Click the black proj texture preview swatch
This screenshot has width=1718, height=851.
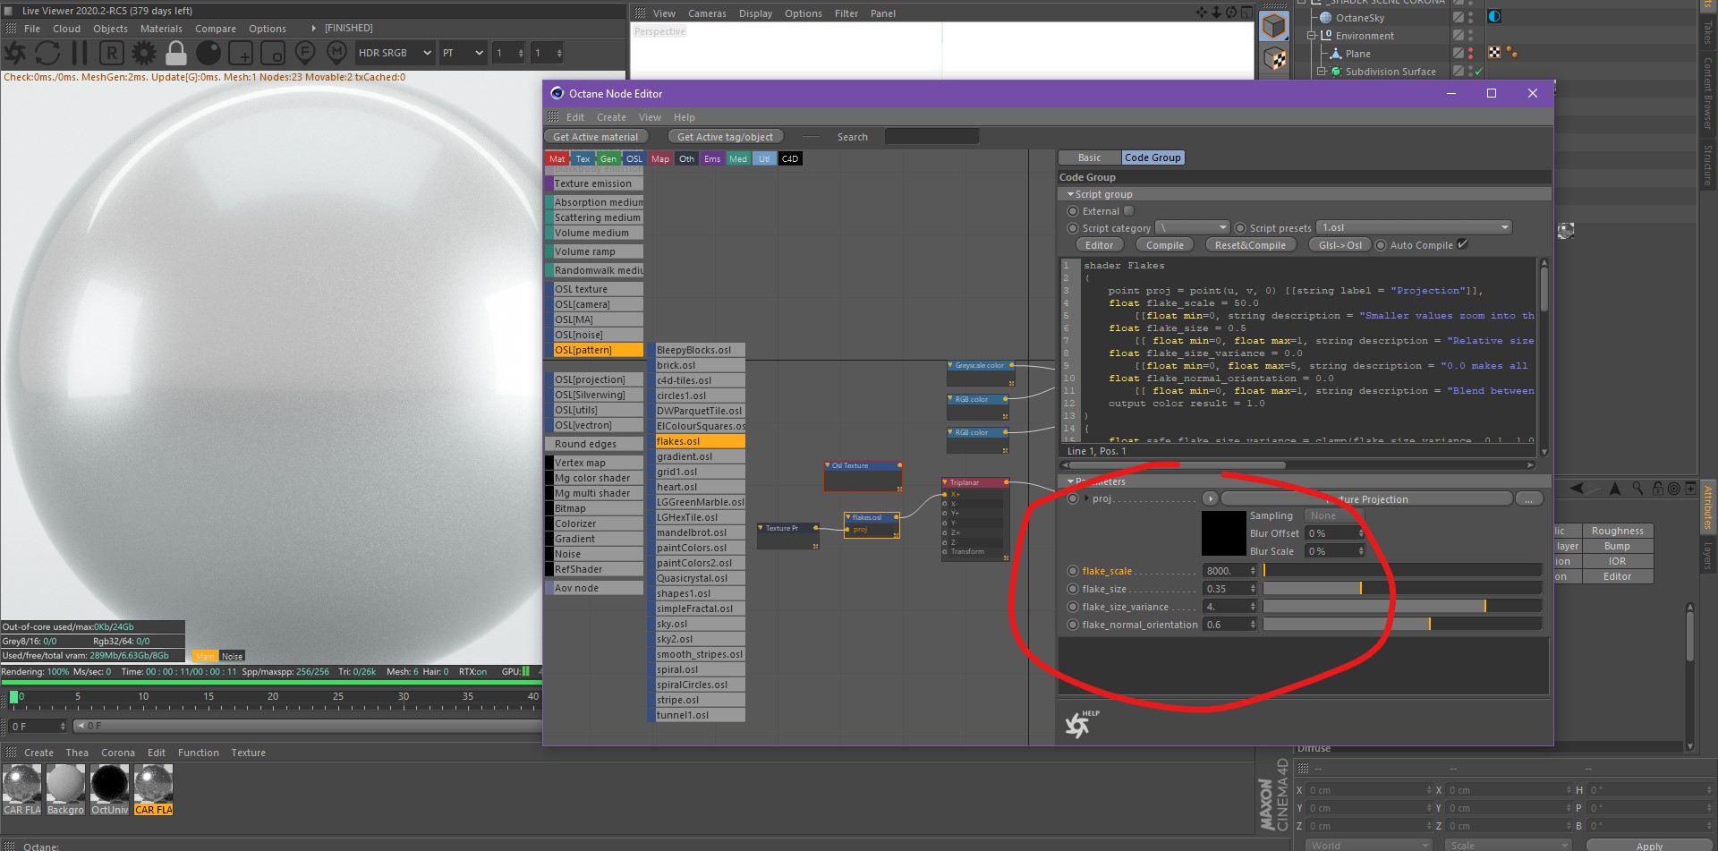1223,533
